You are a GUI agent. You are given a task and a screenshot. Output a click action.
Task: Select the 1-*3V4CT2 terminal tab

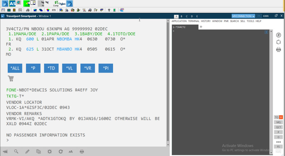(185, 27)
